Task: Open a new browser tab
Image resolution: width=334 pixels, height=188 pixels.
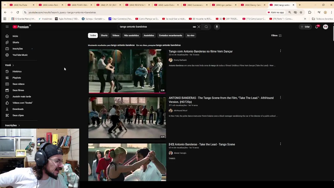Action: point(300,5)
